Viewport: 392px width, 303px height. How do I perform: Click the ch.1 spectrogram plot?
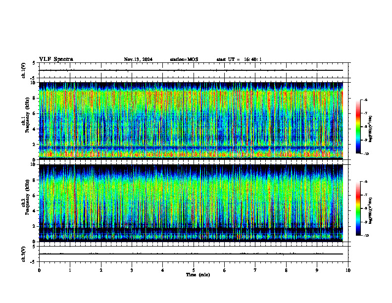191,121
